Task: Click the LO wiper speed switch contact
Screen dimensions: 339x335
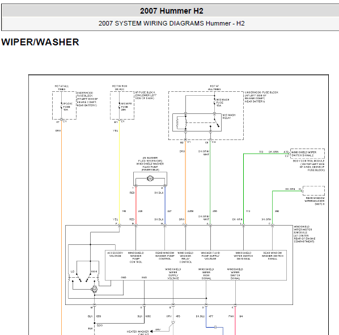Action: pyautogui.click(x=78, y=278)
